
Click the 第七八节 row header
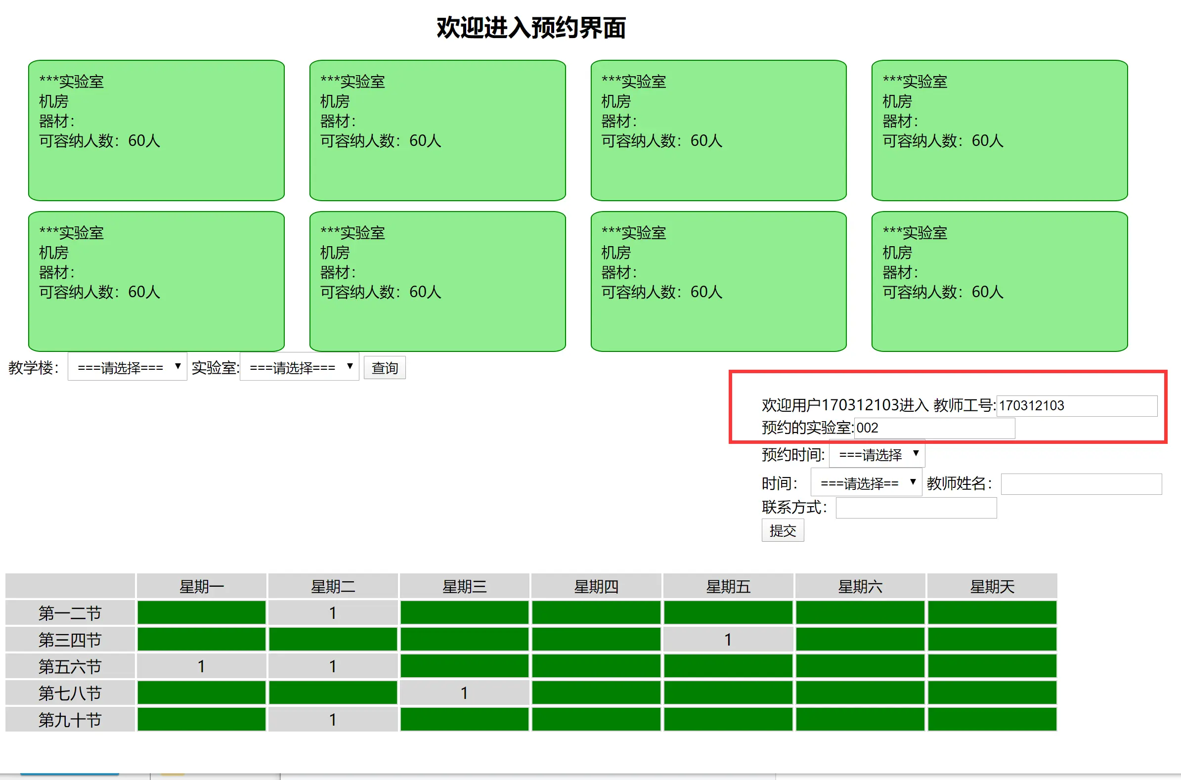pos(70,693)
